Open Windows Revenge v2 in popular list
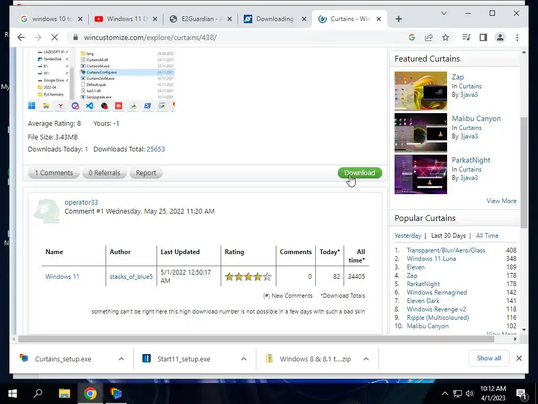Viewport: 538px width, 404px height. 437,309
